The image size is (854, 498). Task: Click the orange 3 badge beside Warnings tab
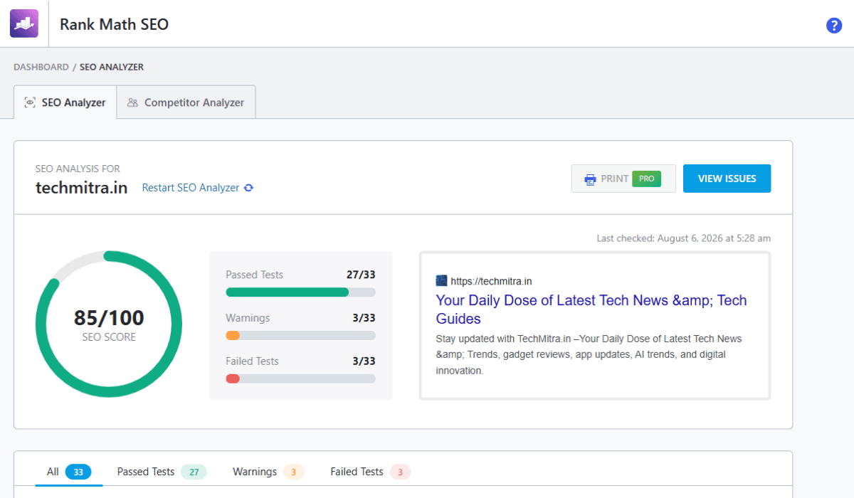(294, 472)
